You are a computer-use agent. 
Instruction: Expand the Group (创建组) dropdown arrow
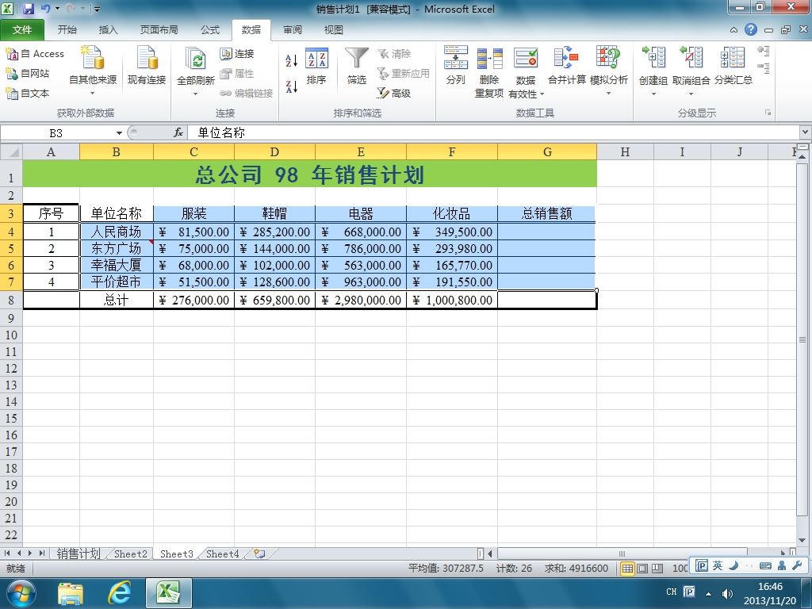point(653,94)
